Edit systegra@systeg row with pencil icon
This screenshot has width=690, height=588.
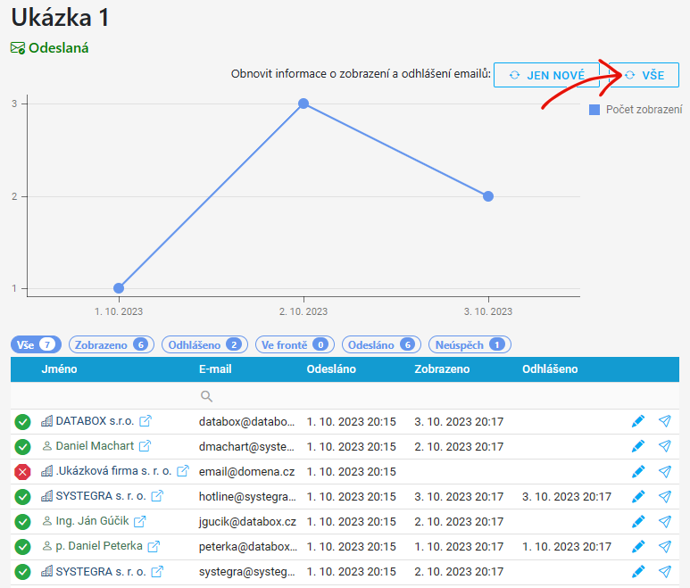[x=638, y=572]
